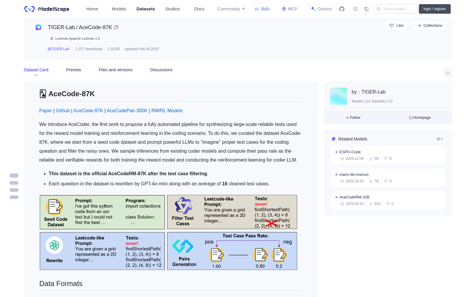
Task: Switch to the Preview tab
Action: [73, 70]
